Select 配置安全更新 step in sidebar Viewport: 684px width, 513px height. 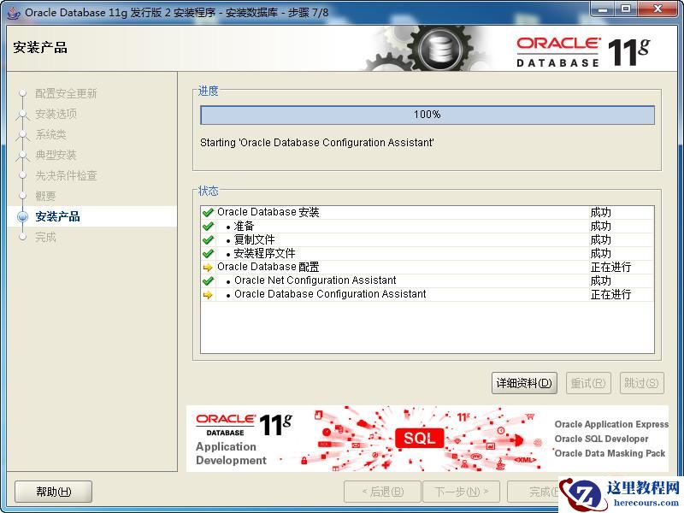pyautogui.click(x=66, y=93)
